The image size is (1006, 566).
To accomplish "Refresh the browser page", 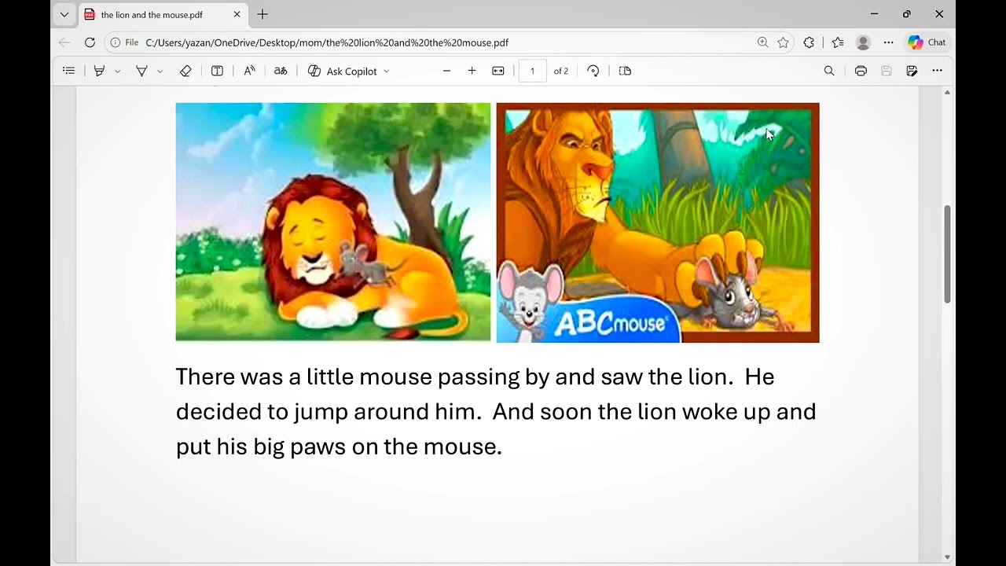I will coord(90,42).
